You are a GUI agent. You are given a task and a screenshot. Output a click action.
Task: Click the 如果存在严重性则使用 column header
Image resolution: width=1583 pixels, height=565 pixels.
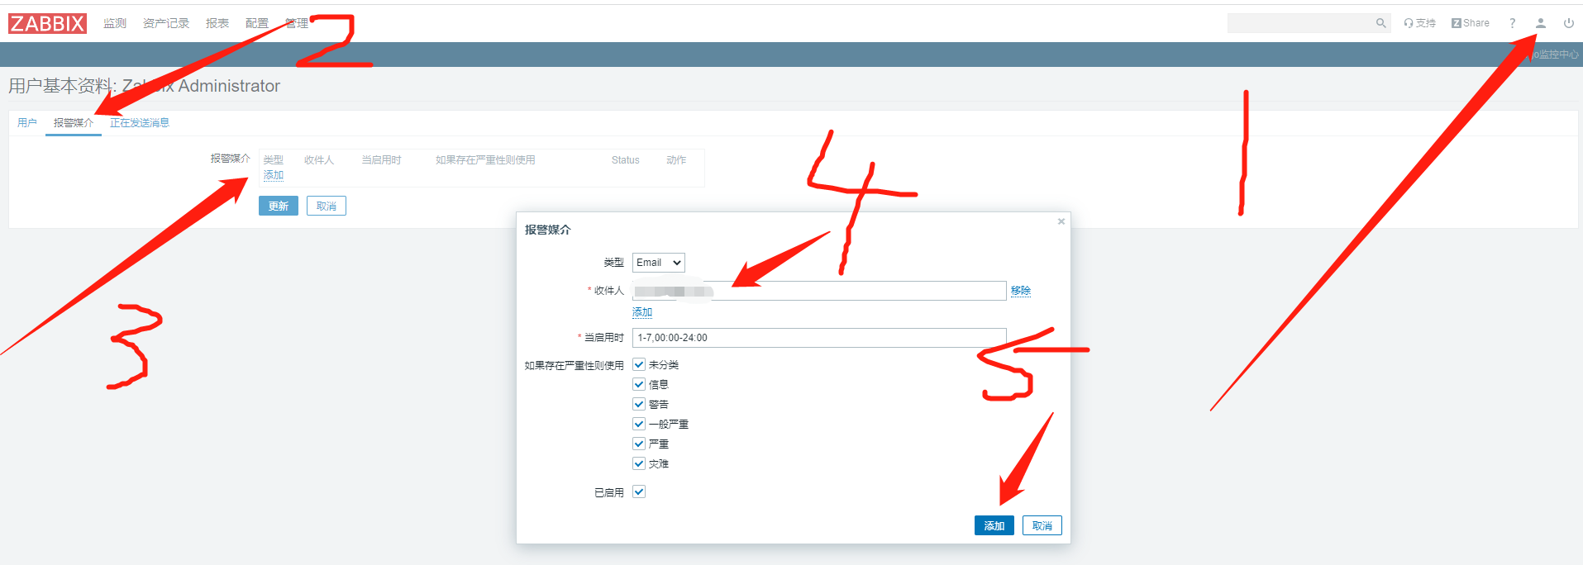(x=486, y=160)
